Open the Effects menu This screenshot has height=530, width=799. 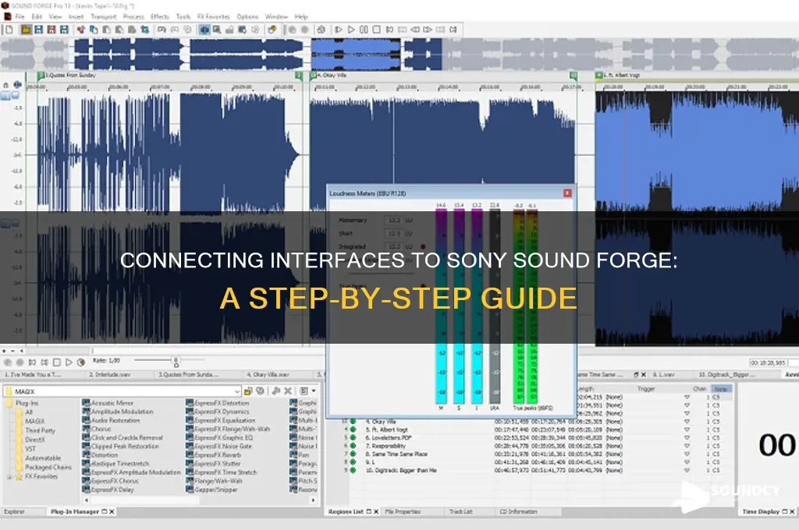coord(159,17)
